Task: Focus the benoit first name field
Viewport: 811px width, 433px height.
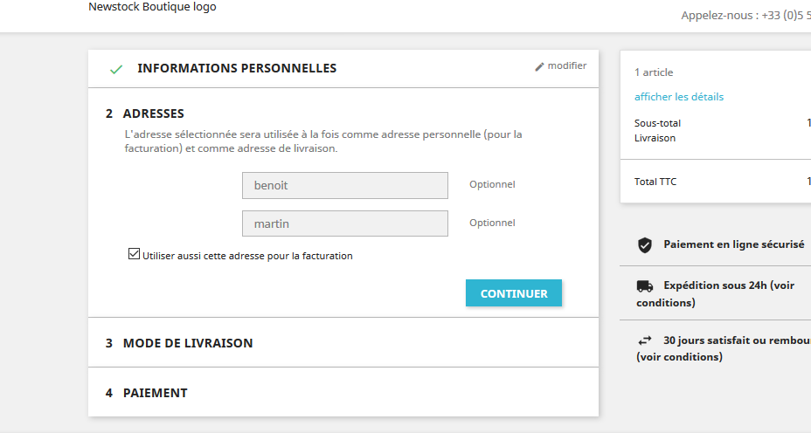Action: (x=344, y=185)
